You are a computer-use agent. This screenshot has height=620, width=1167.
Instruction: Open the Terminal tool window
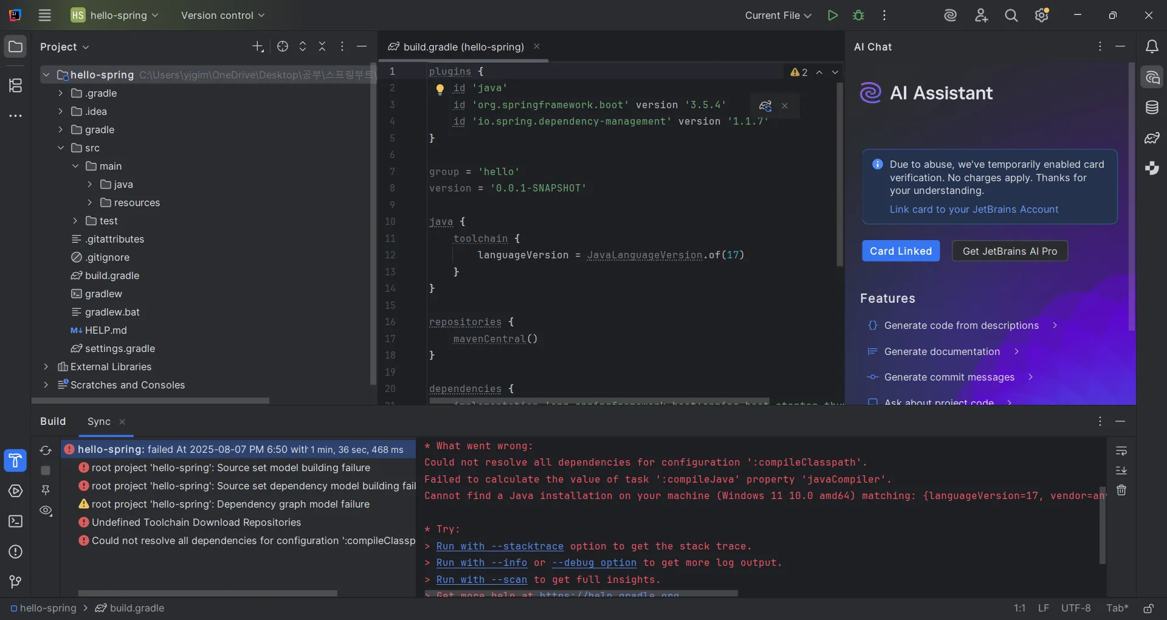coord(15,522)
